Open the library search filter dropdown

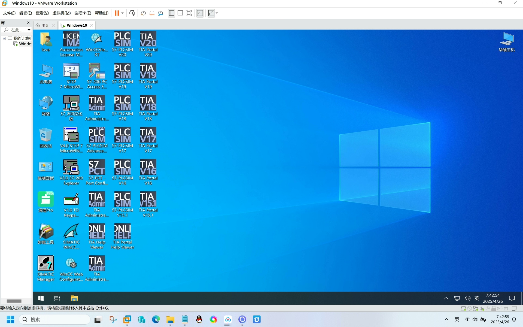coord(29,30)
